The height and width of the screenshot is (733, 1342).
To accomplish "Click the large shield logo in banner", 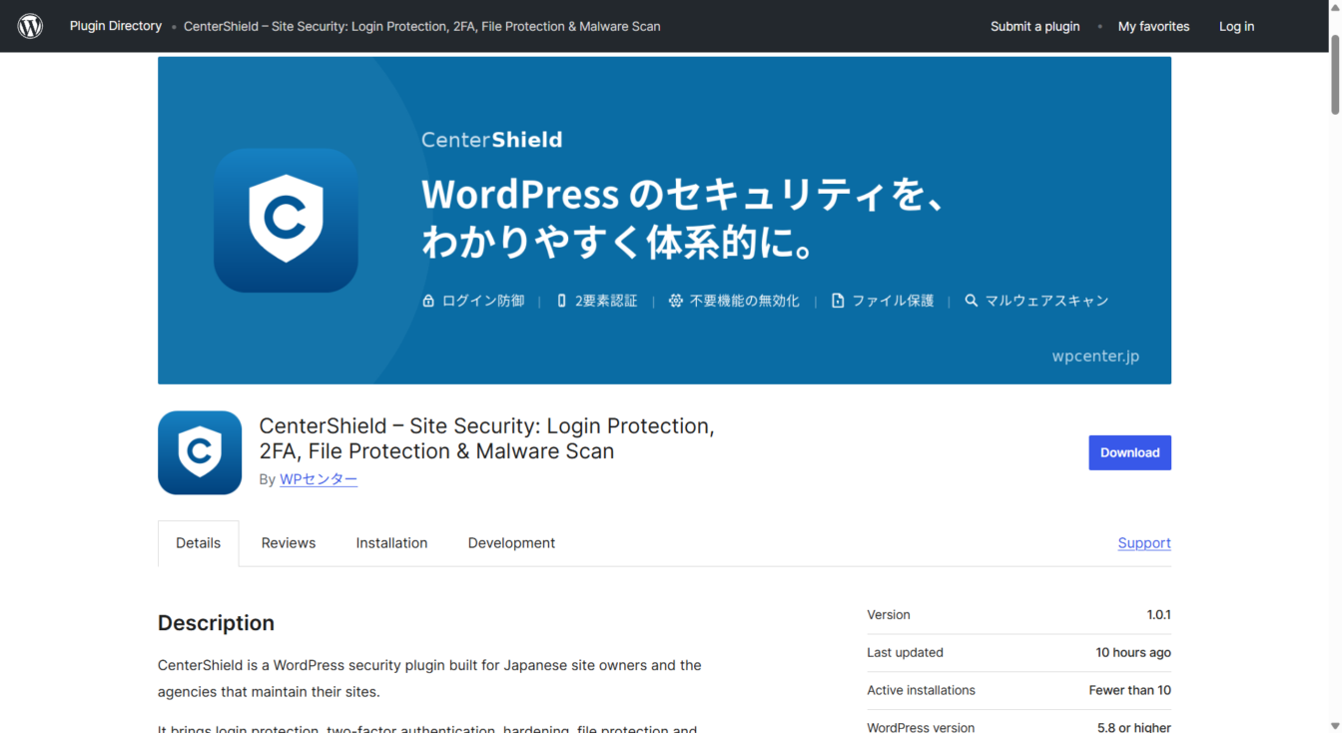I will [x=286, y=220].
